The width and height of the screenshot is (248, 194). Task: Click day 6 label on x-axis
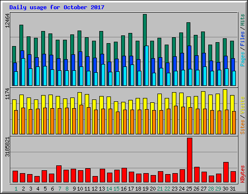52,189
